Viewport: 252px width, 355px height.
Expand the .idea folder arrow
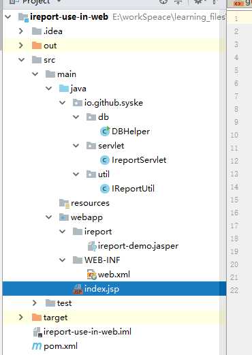pos(21,31)
